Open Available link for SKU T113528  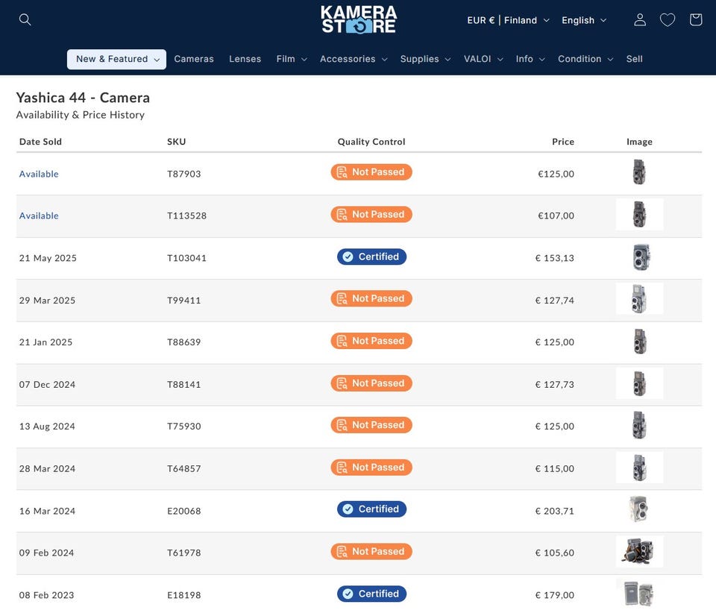(x=39, y=216)
